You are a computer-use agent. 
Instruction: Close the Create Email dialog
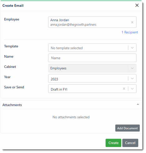coord(137,5)
